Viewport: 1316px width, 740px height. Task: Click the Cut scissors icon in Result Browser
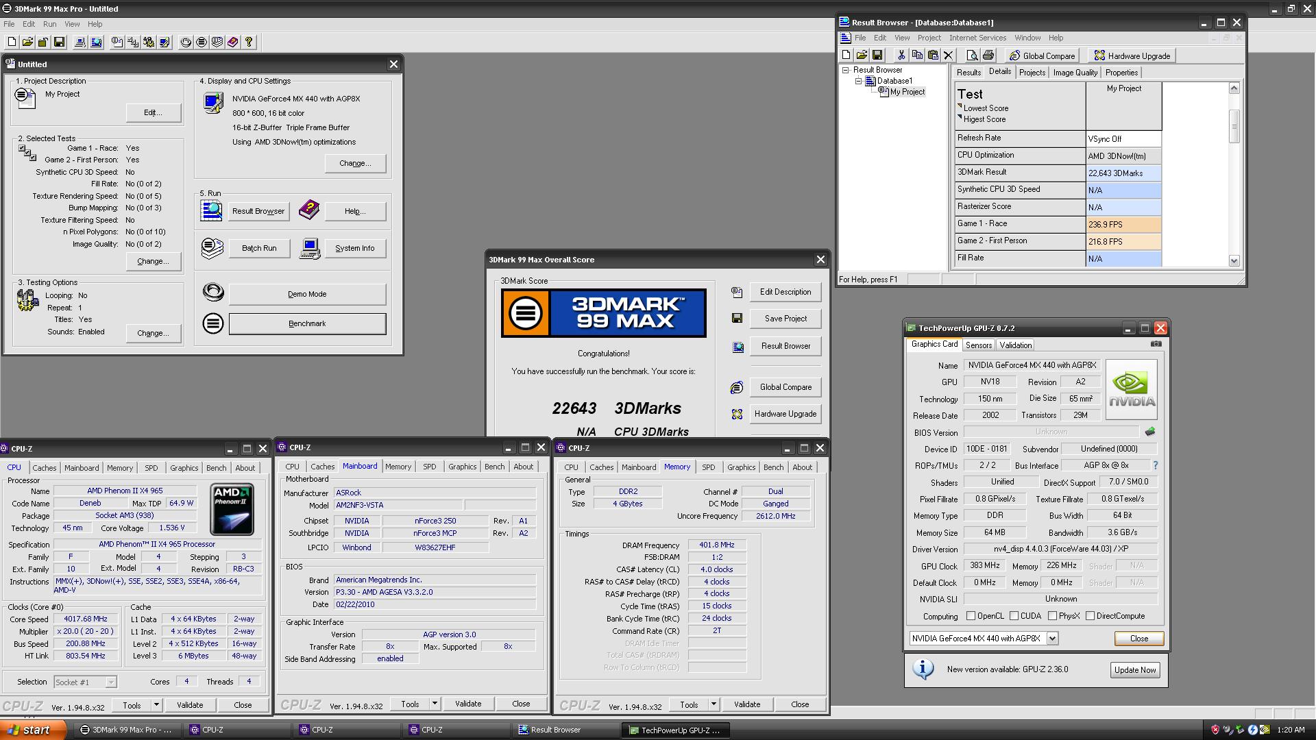point(901,56)
